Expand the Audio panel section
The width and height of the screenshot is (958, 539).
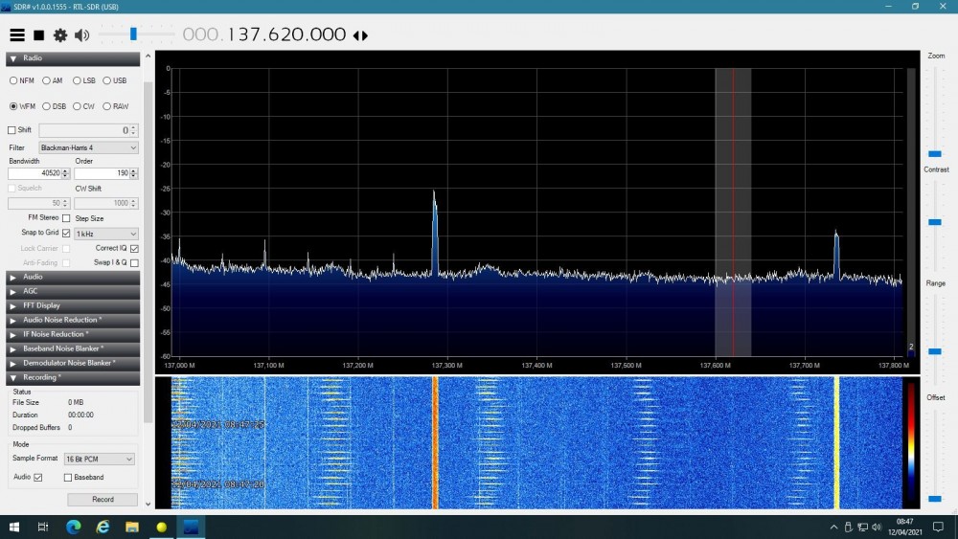[73, 277]
